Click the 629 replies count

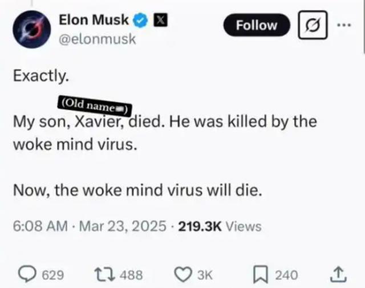[x=53, y=275]
